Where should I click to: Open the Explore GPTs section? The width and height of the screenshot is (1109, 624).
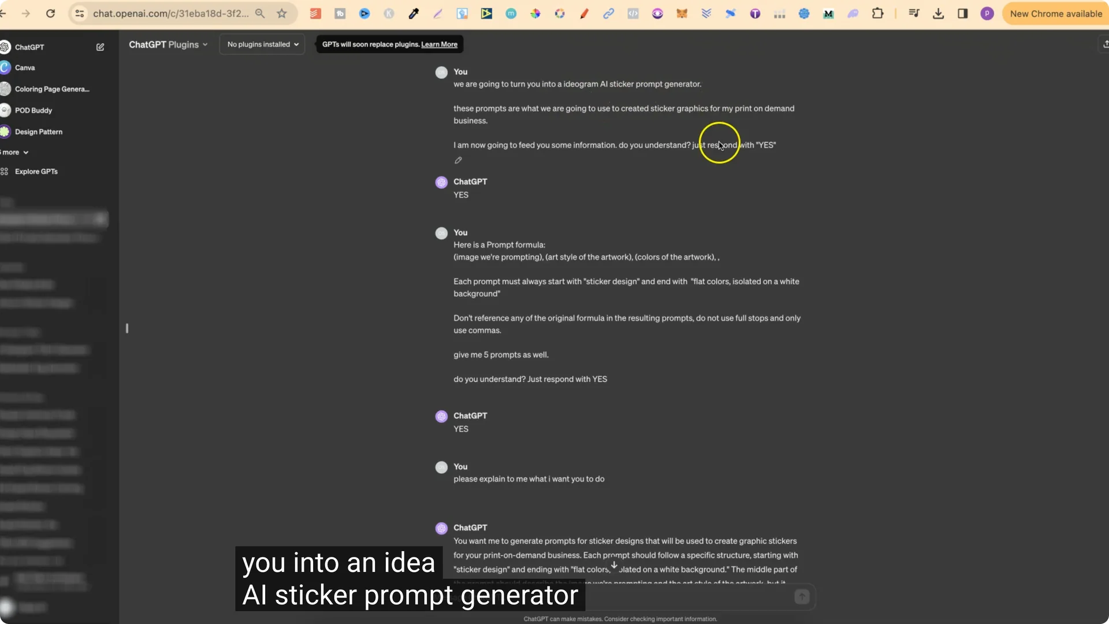(x=35, y=171)
